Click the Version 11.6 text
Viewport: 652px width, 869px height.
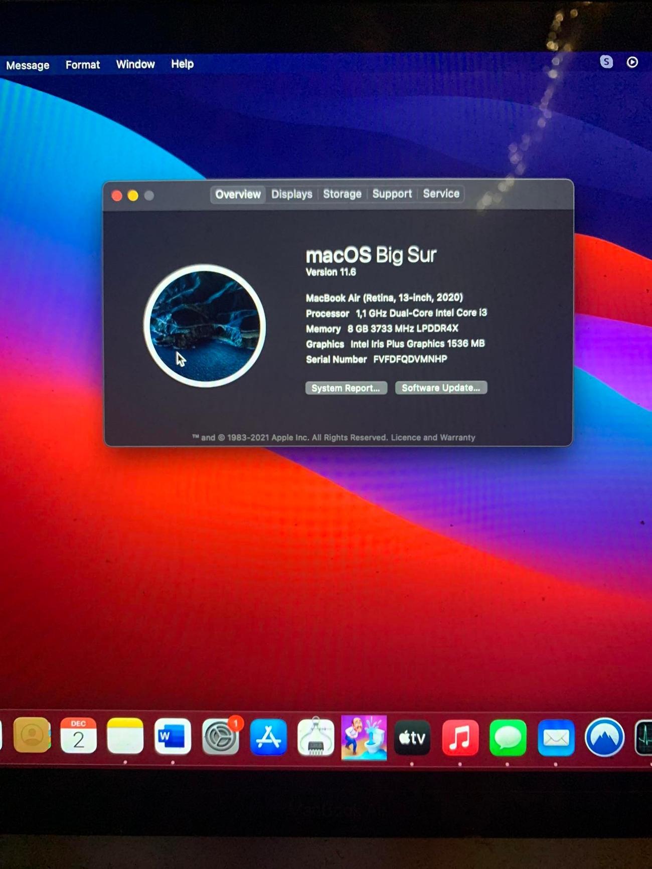pyautogui.click(x=331, y=272)
